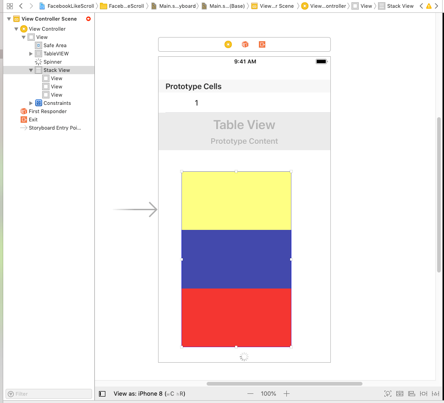Select Spinner in the outline
Image resolution: width=444 pixels, height=403 pixels.
click(x=49, y=62)
